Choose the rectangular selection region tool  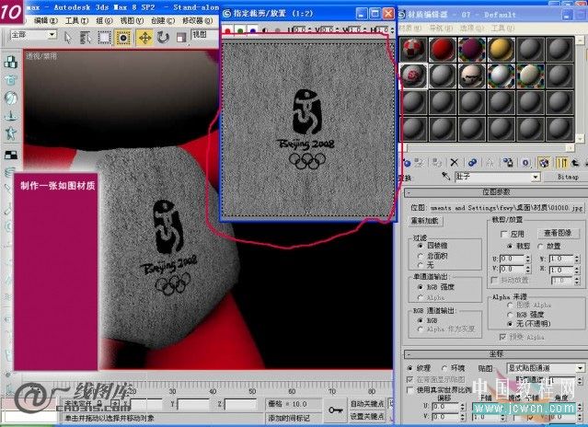click(104, 37)
